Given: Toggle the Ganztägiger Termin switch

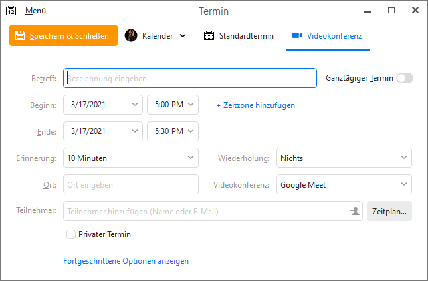Looking at the screenshot, I should pos(405,78).
